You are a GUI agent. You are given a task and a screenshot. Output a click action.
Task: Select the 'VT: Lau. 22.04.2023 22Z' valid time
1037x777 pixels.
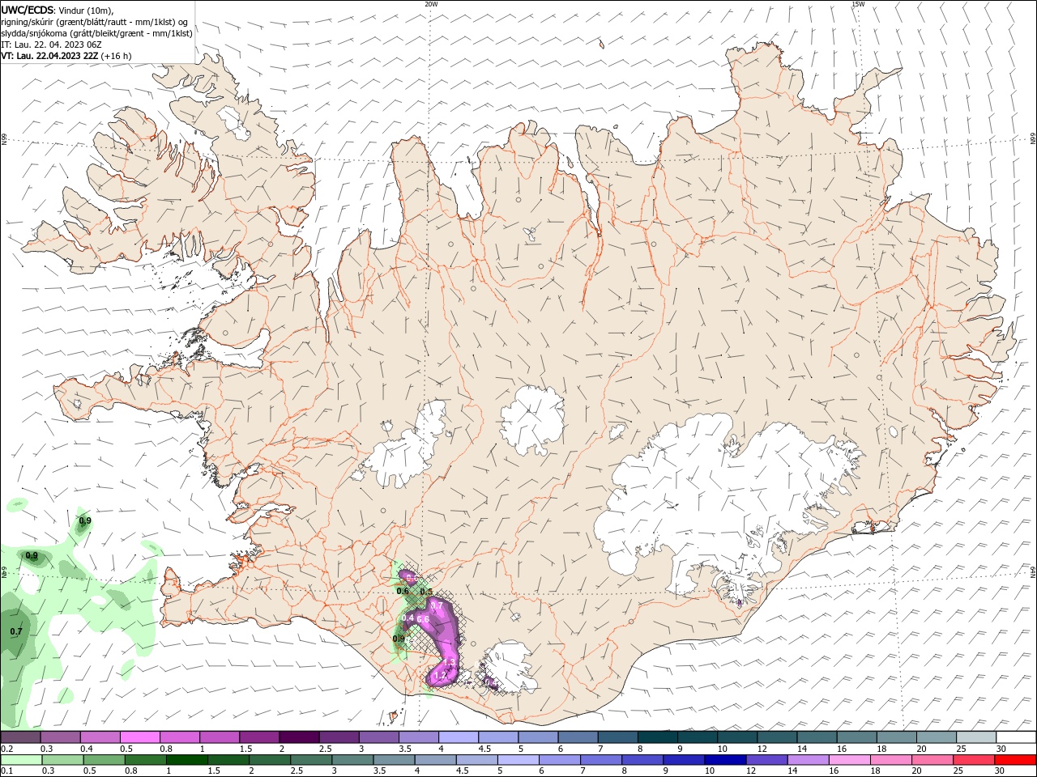[50, 56]
